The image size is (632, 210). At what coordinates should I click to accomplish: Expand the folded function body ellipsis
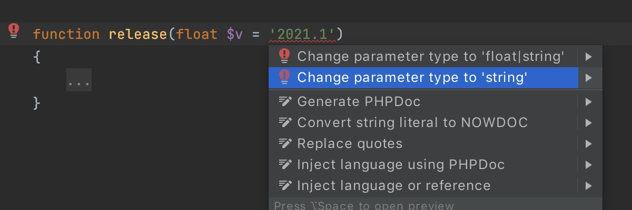click(x=79, y=79)
